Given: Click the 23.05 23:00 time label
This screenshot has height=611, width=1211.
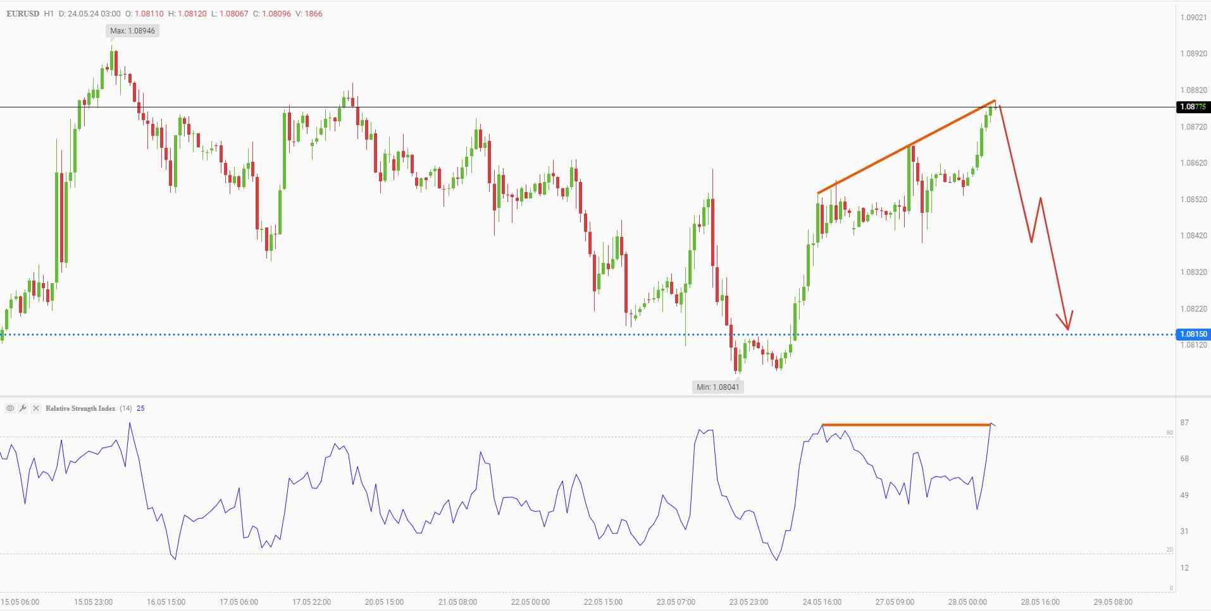Looking at the screenshot, I should point(748,602).
